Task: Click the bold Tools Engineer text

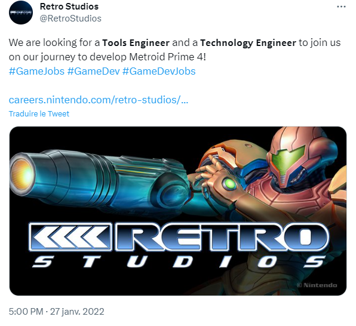Action: click(136, 42)
